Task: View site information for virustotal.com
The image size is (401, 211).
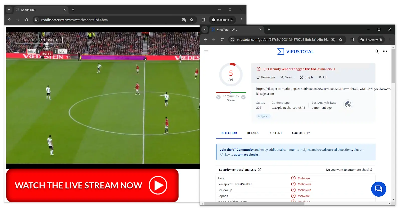Action: [232, 39]
